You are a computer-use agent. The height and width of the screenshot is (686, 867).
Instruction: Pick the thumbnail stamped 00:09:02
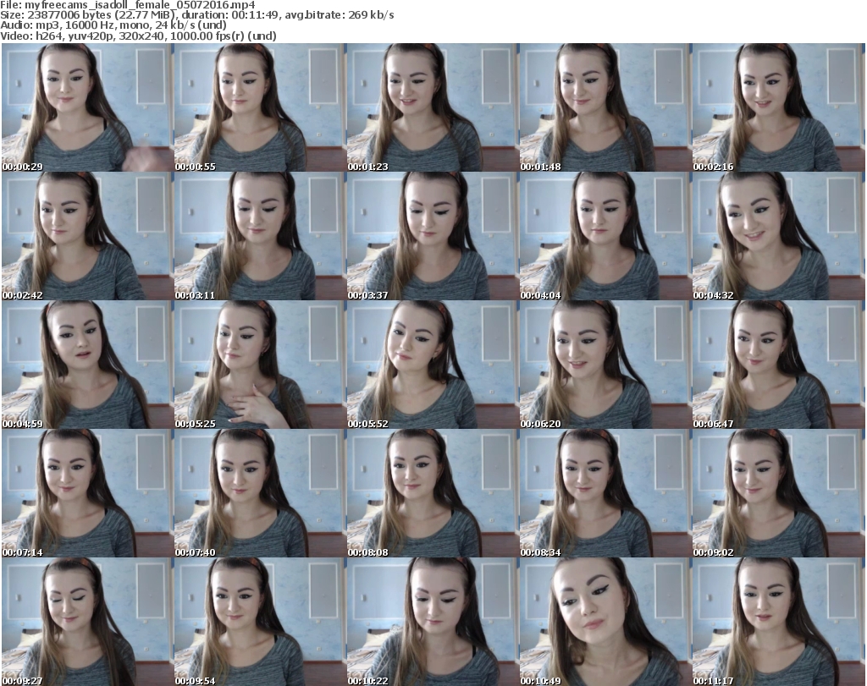pos(778,493)
